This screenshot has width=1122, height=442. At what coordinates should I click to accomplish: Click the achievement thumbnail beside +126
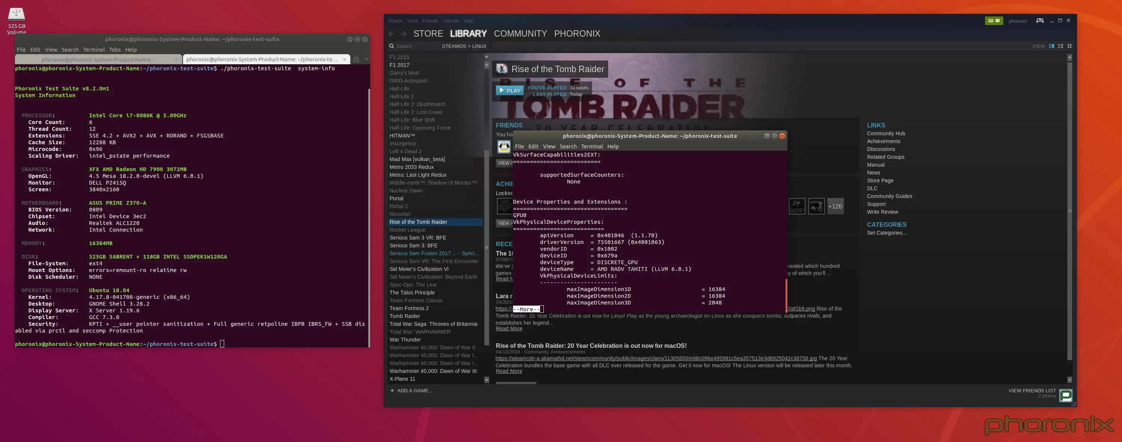click(816, 206)
